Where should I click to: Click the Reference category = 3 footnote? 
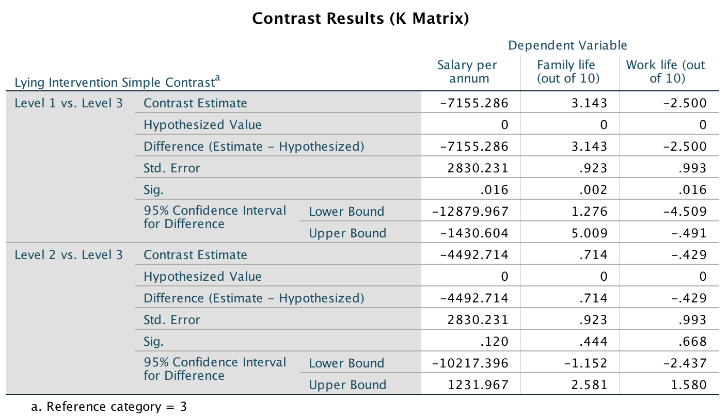109,407
